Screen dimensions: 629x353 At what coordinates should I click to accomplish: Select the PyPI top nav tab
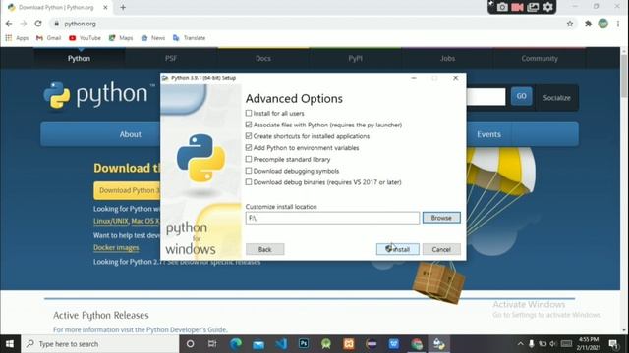356,58
